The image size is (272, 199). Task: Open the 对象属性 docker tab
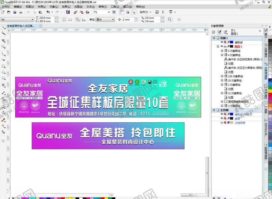coord(266,50)
